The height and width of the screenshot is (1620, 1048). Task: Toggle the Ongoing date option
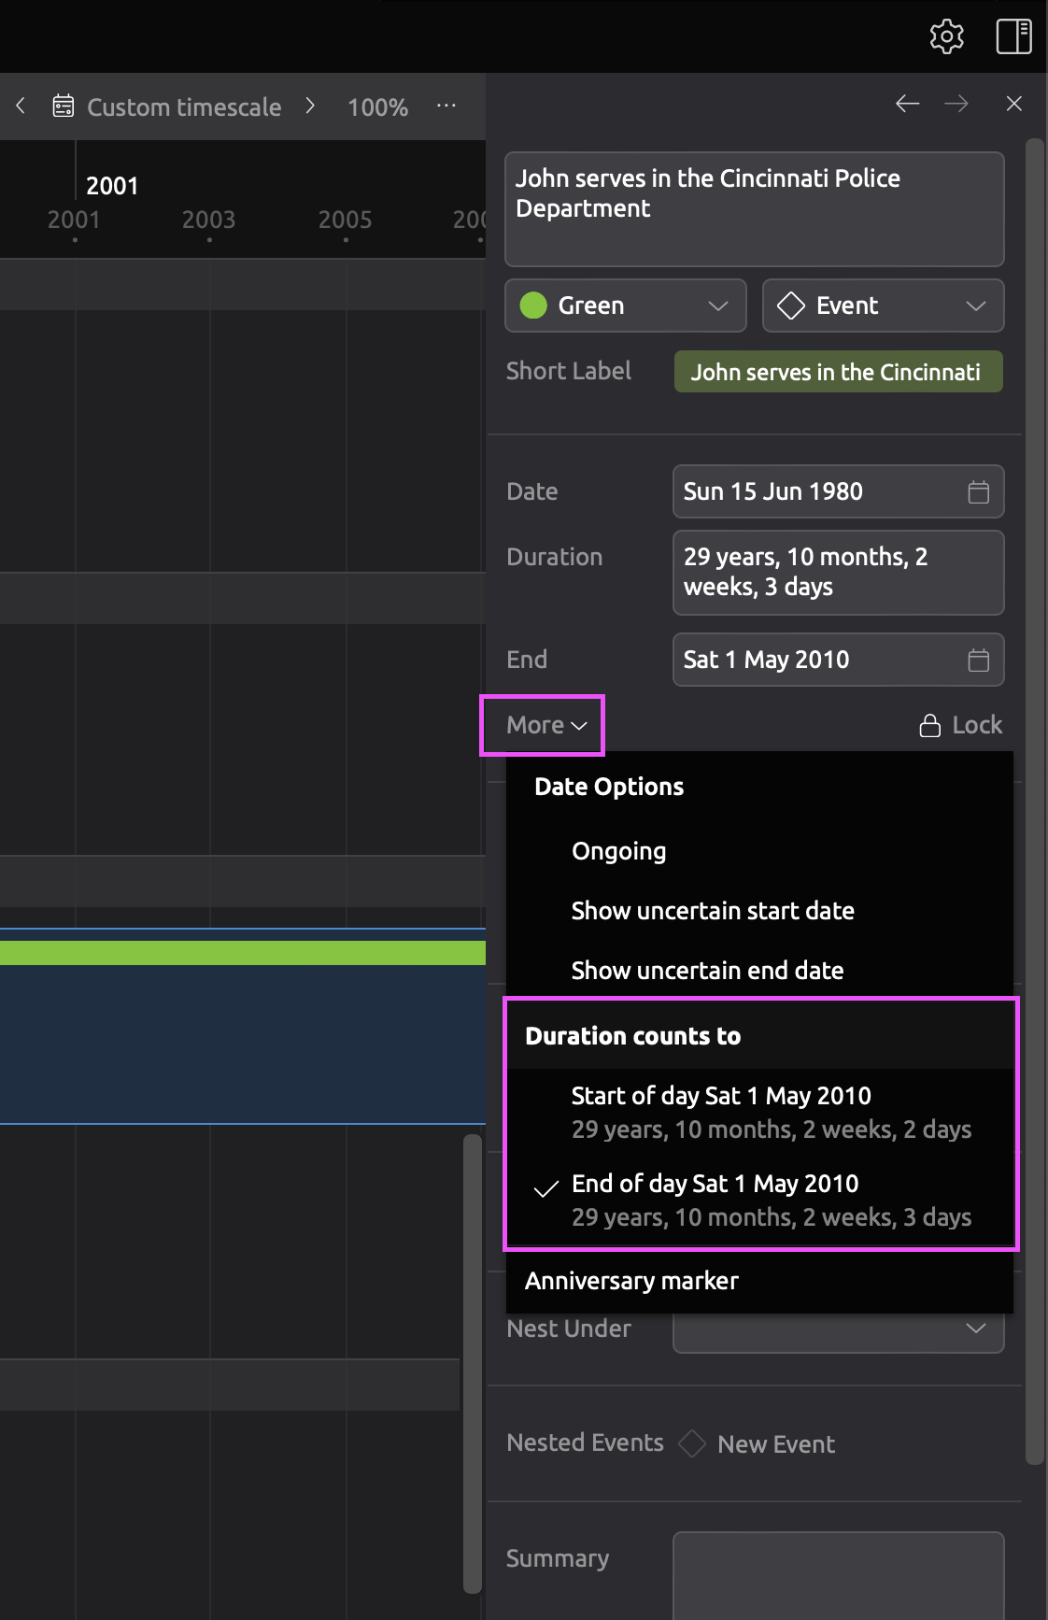pos(618,851)
